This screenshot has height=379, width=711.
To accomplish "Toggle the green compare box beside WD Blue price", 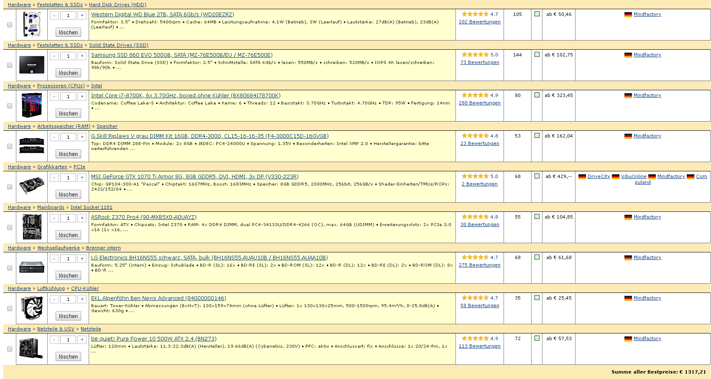I will point(537,14).
